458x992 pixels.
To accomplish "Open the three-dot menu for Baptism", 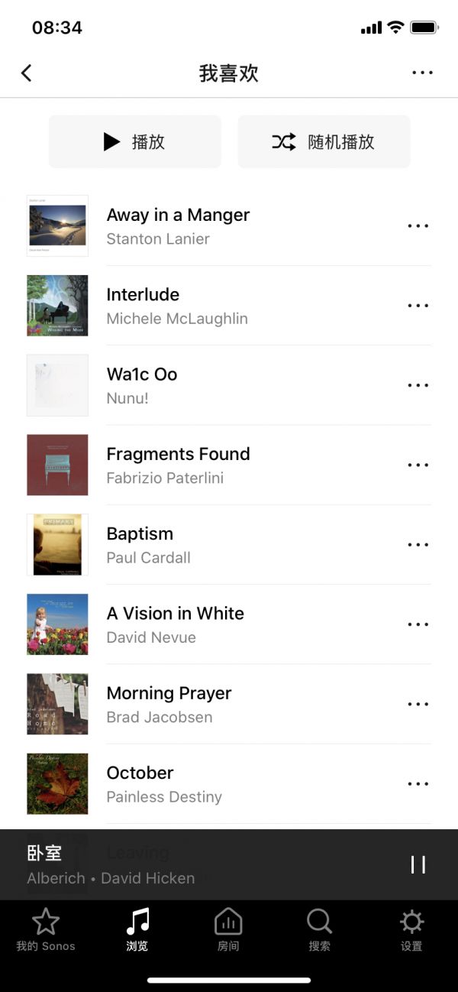I will [x=418, y=545].
